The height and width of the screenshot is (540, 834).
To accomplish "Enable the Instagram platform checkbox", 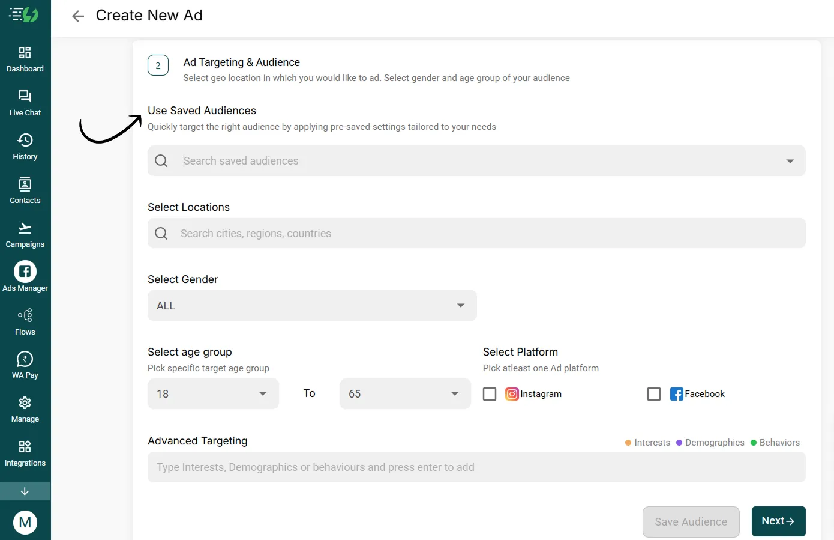I will (489, 393).
